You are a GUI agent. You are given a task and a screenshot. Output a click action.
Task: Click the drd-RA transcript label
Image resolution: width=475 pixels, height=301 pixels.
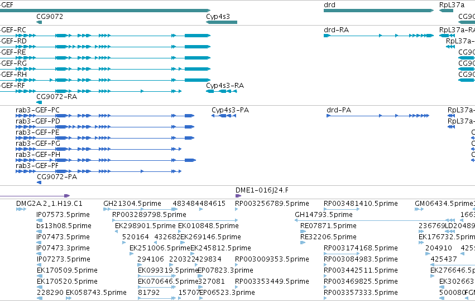(336, 30)
